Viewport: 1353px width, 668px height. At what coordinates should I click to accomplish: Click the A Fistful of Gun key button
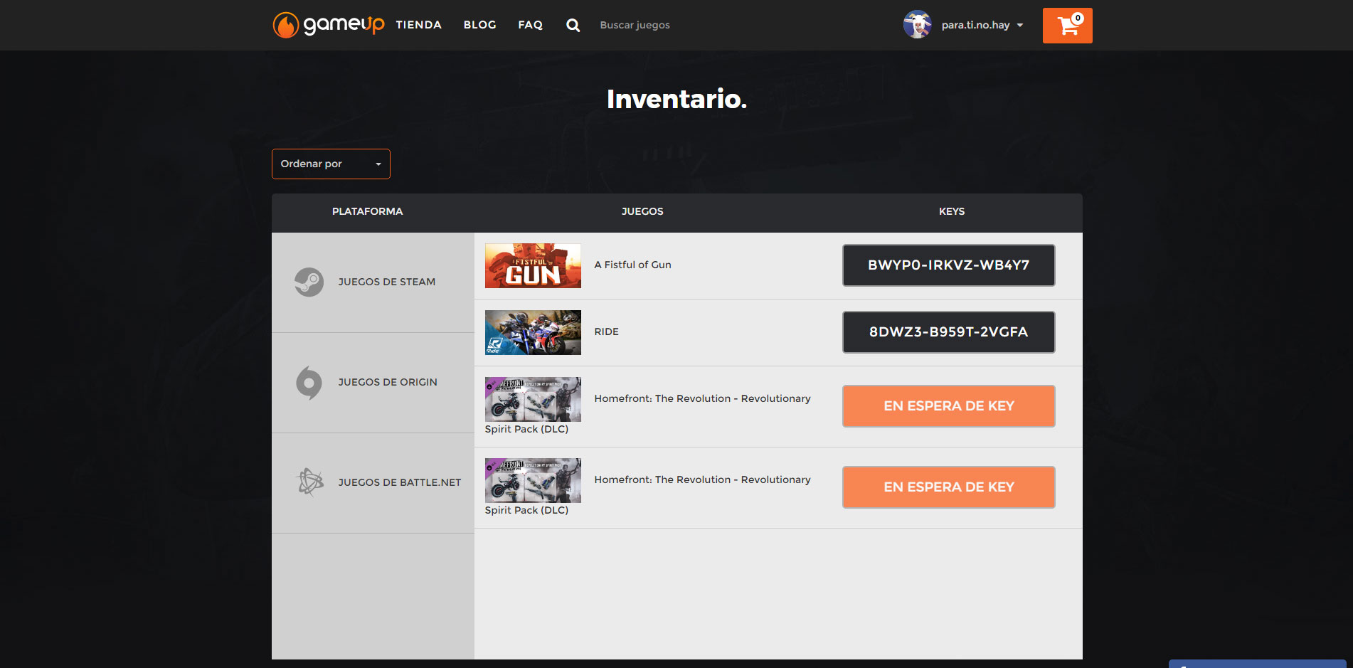coord(948,265)
